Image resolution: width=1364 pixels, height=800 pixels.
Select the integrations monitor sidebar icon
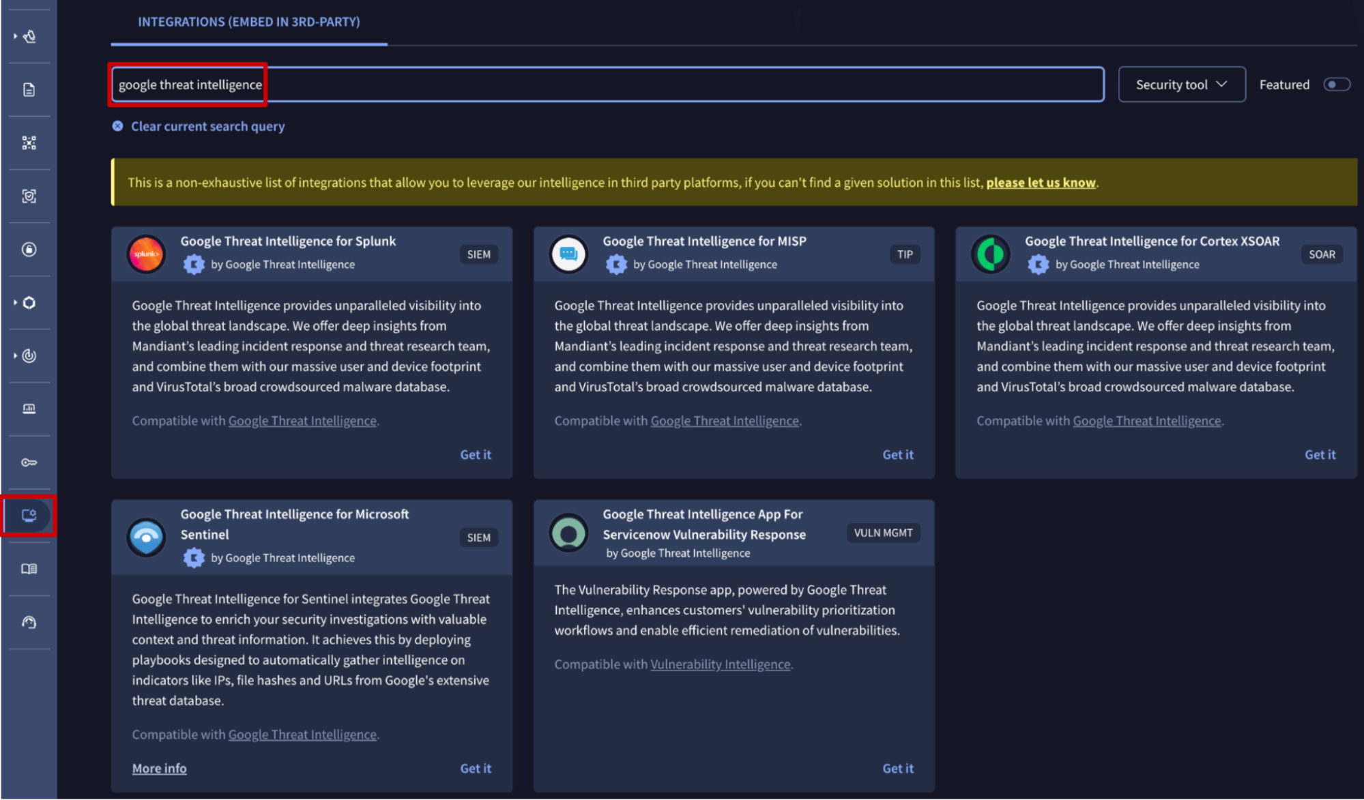pos(29,516)
